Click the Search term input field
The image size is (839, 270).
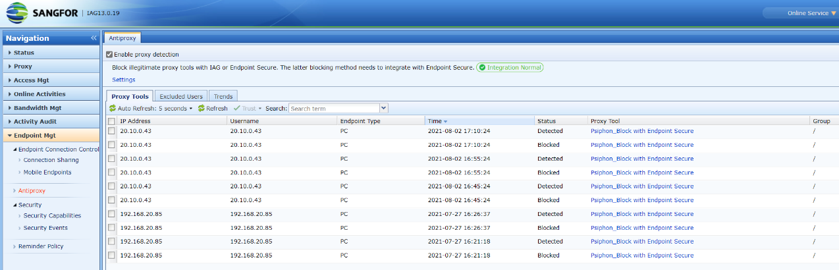pos(333,109)
